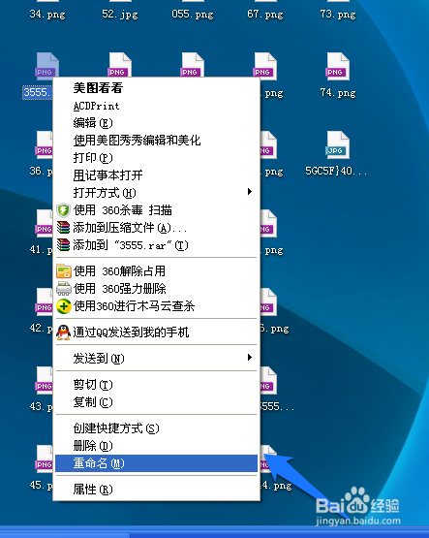Select 打印(P) menu entry
The image size is (429, 538).
coord(93,158)
